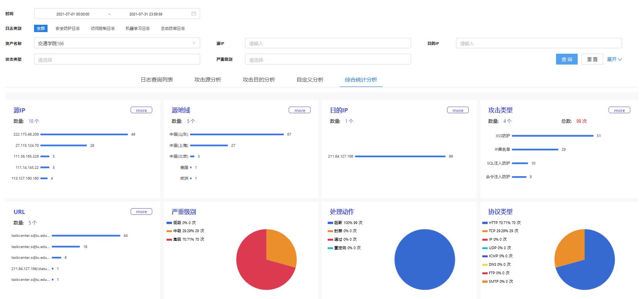Screen dimensions: 643x299
Task: Click source IP count 10 个
Action: tap(34, 121)
